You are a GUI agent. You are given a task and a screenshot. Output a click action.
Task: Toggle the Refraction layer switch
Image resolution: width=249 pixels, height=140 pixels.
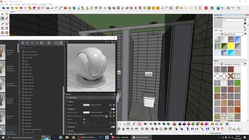pos(113,127)
